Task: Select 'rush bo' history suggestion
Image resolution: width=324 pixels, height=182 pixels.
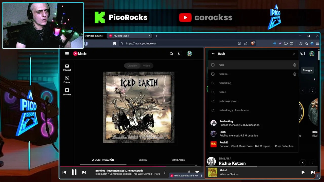Action: click(253, 74)
